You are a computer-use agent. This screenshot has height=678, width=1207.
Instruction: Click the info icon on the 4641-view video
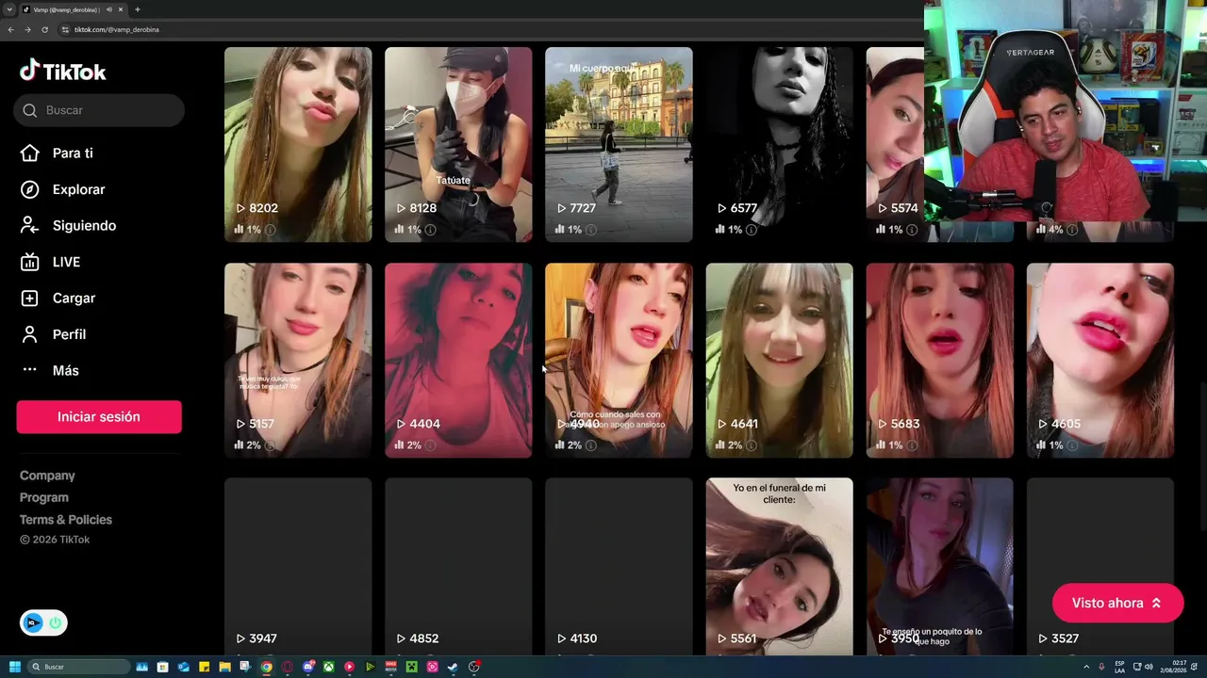(x=752, y=445)
